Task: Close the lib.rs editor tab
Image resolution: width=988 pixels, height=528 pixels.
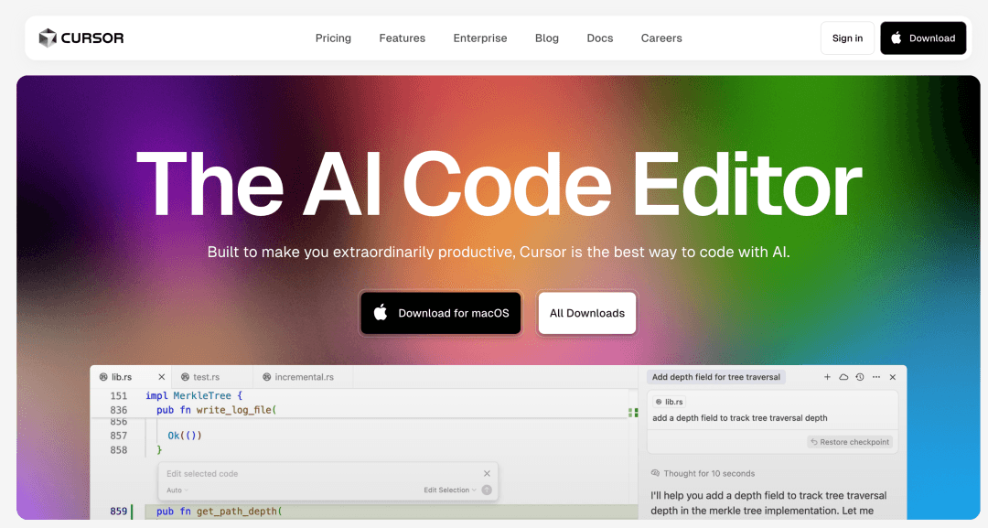Action: pyautogui.click(x=162, y=377)
